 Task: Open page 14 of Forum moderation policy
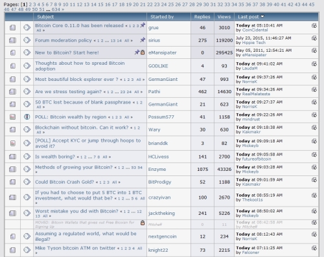pyautogui.click(x=119, y=41)
